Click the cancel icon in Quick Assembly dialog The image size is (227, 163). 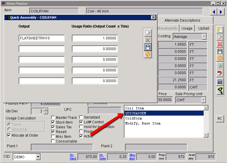pyautogui.click(x=147, y=55)
